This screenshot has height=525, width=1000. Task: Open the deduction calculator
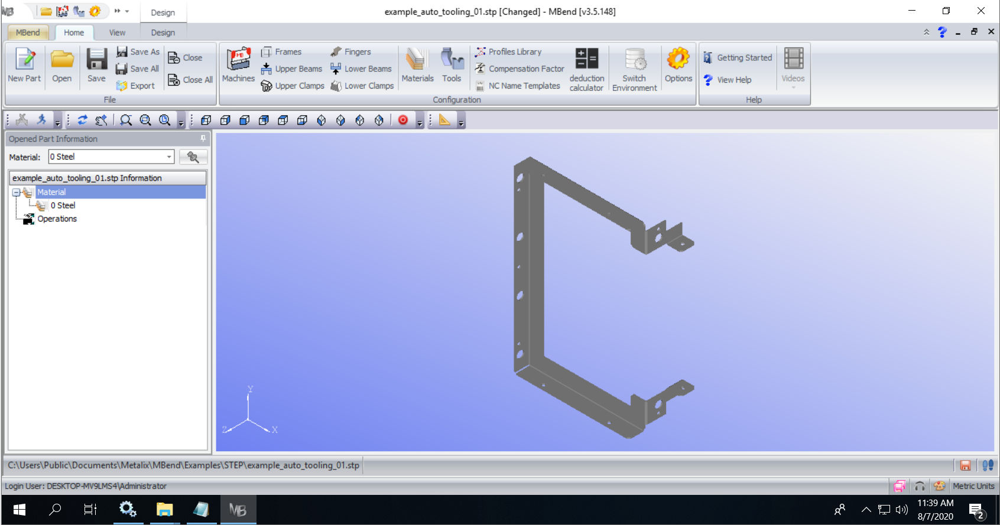pos(586,69)
